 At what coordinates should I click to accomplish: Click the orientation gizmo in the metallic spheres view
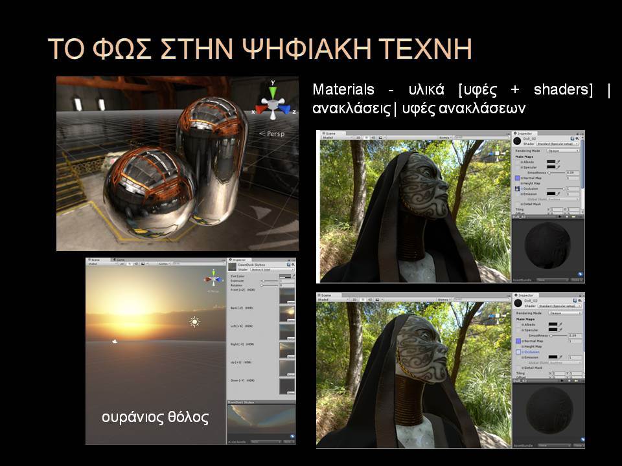[273, 100]
